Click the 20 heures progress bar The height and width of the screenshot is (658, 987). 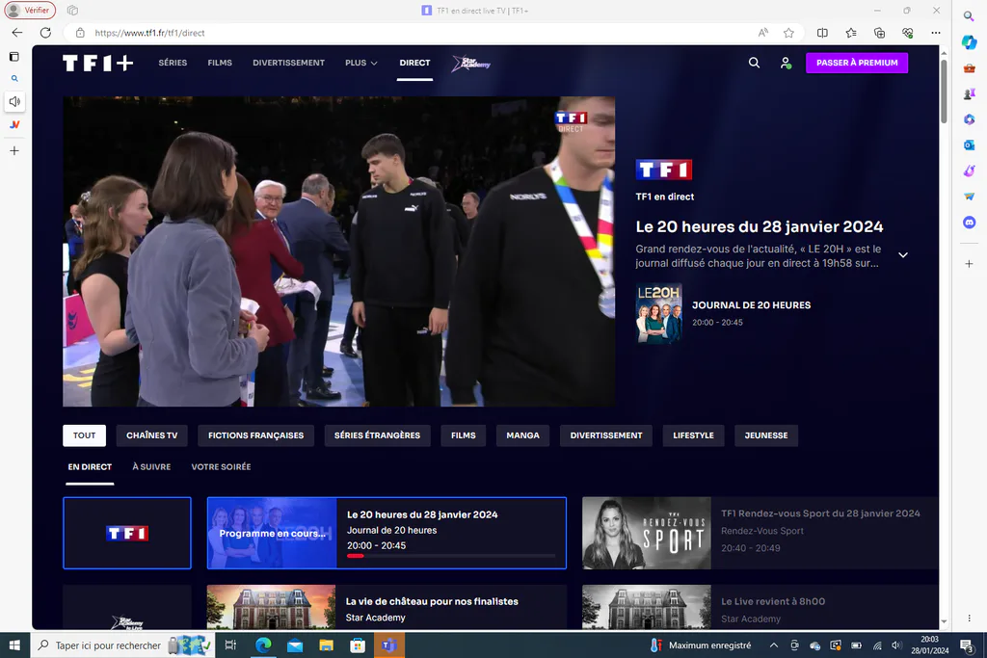(451, 556)
